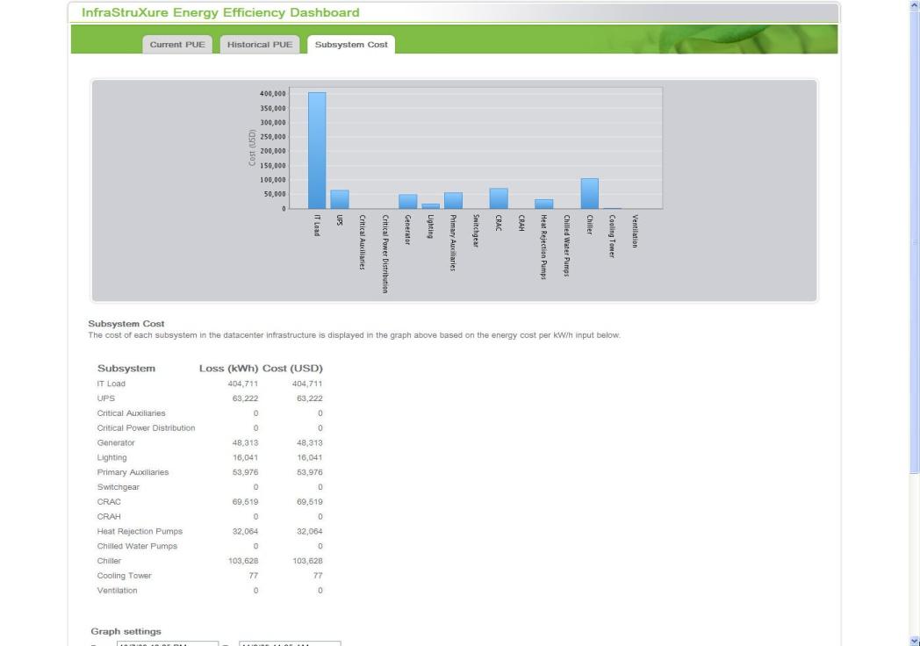Click the IT Load bar in the chart
Screen dimensions: 920x646
tap(317, 150)
